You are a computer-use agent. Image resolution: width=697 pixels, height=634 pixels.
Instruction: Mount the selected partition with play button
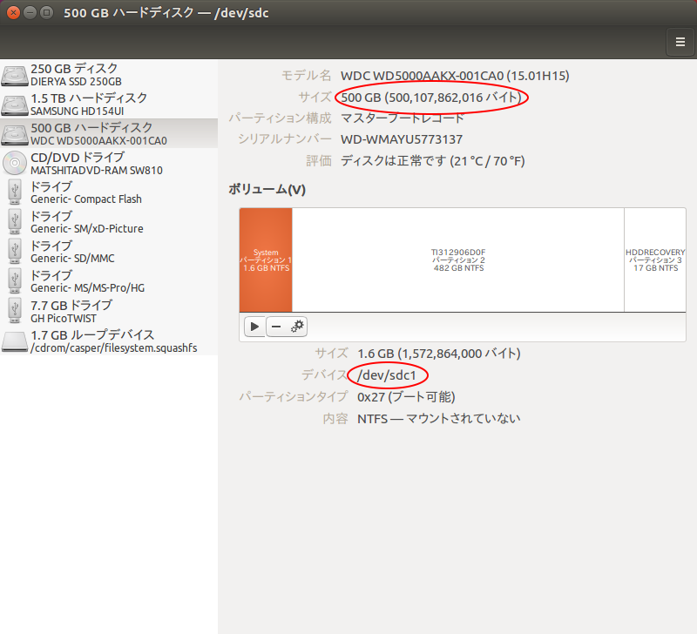[254, 327]
